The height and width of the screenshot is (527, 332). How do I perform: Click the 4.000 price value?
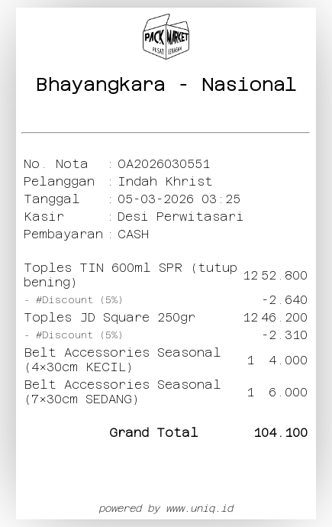pyautogui.click(x=288, y=360)
